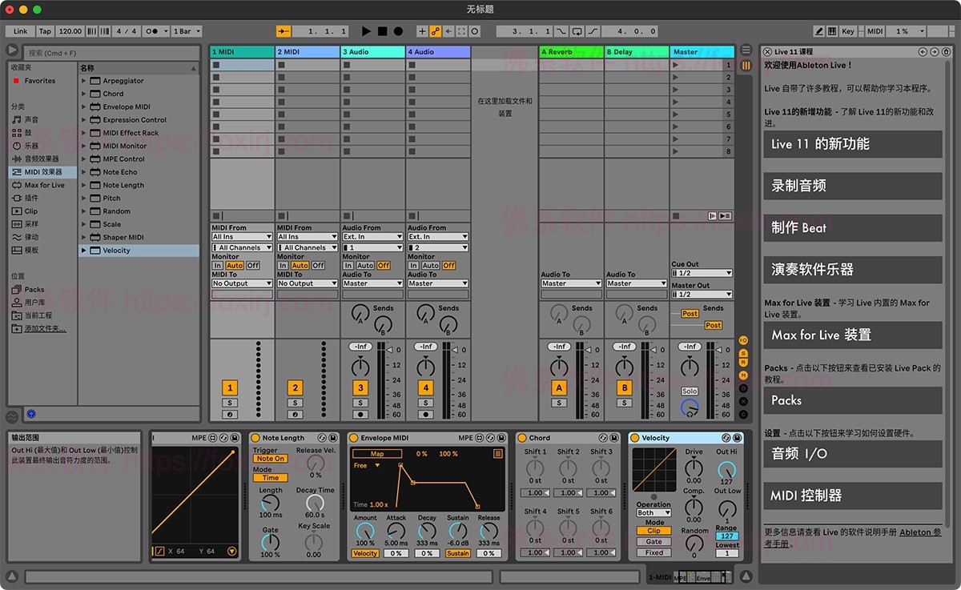Image resolution: width=961 pixels, height=590 pixels.
Task: Click the Map button in Envelope MIDI
Action: 376,452
